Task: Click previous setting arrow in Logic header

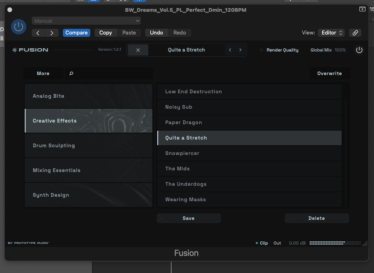Action: [38, 33]
